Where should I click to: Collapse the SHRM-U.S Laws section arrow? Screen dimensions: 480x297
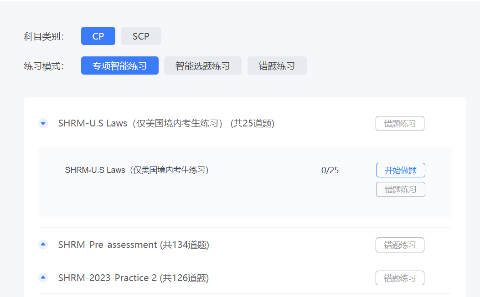tap(43, 123)
